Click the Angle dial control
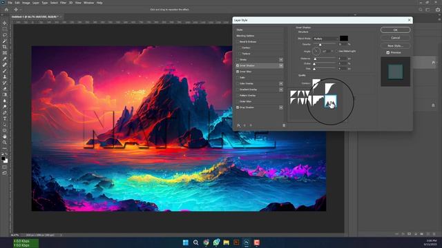The width and height of the screenshot is (442, 248). 316,51
